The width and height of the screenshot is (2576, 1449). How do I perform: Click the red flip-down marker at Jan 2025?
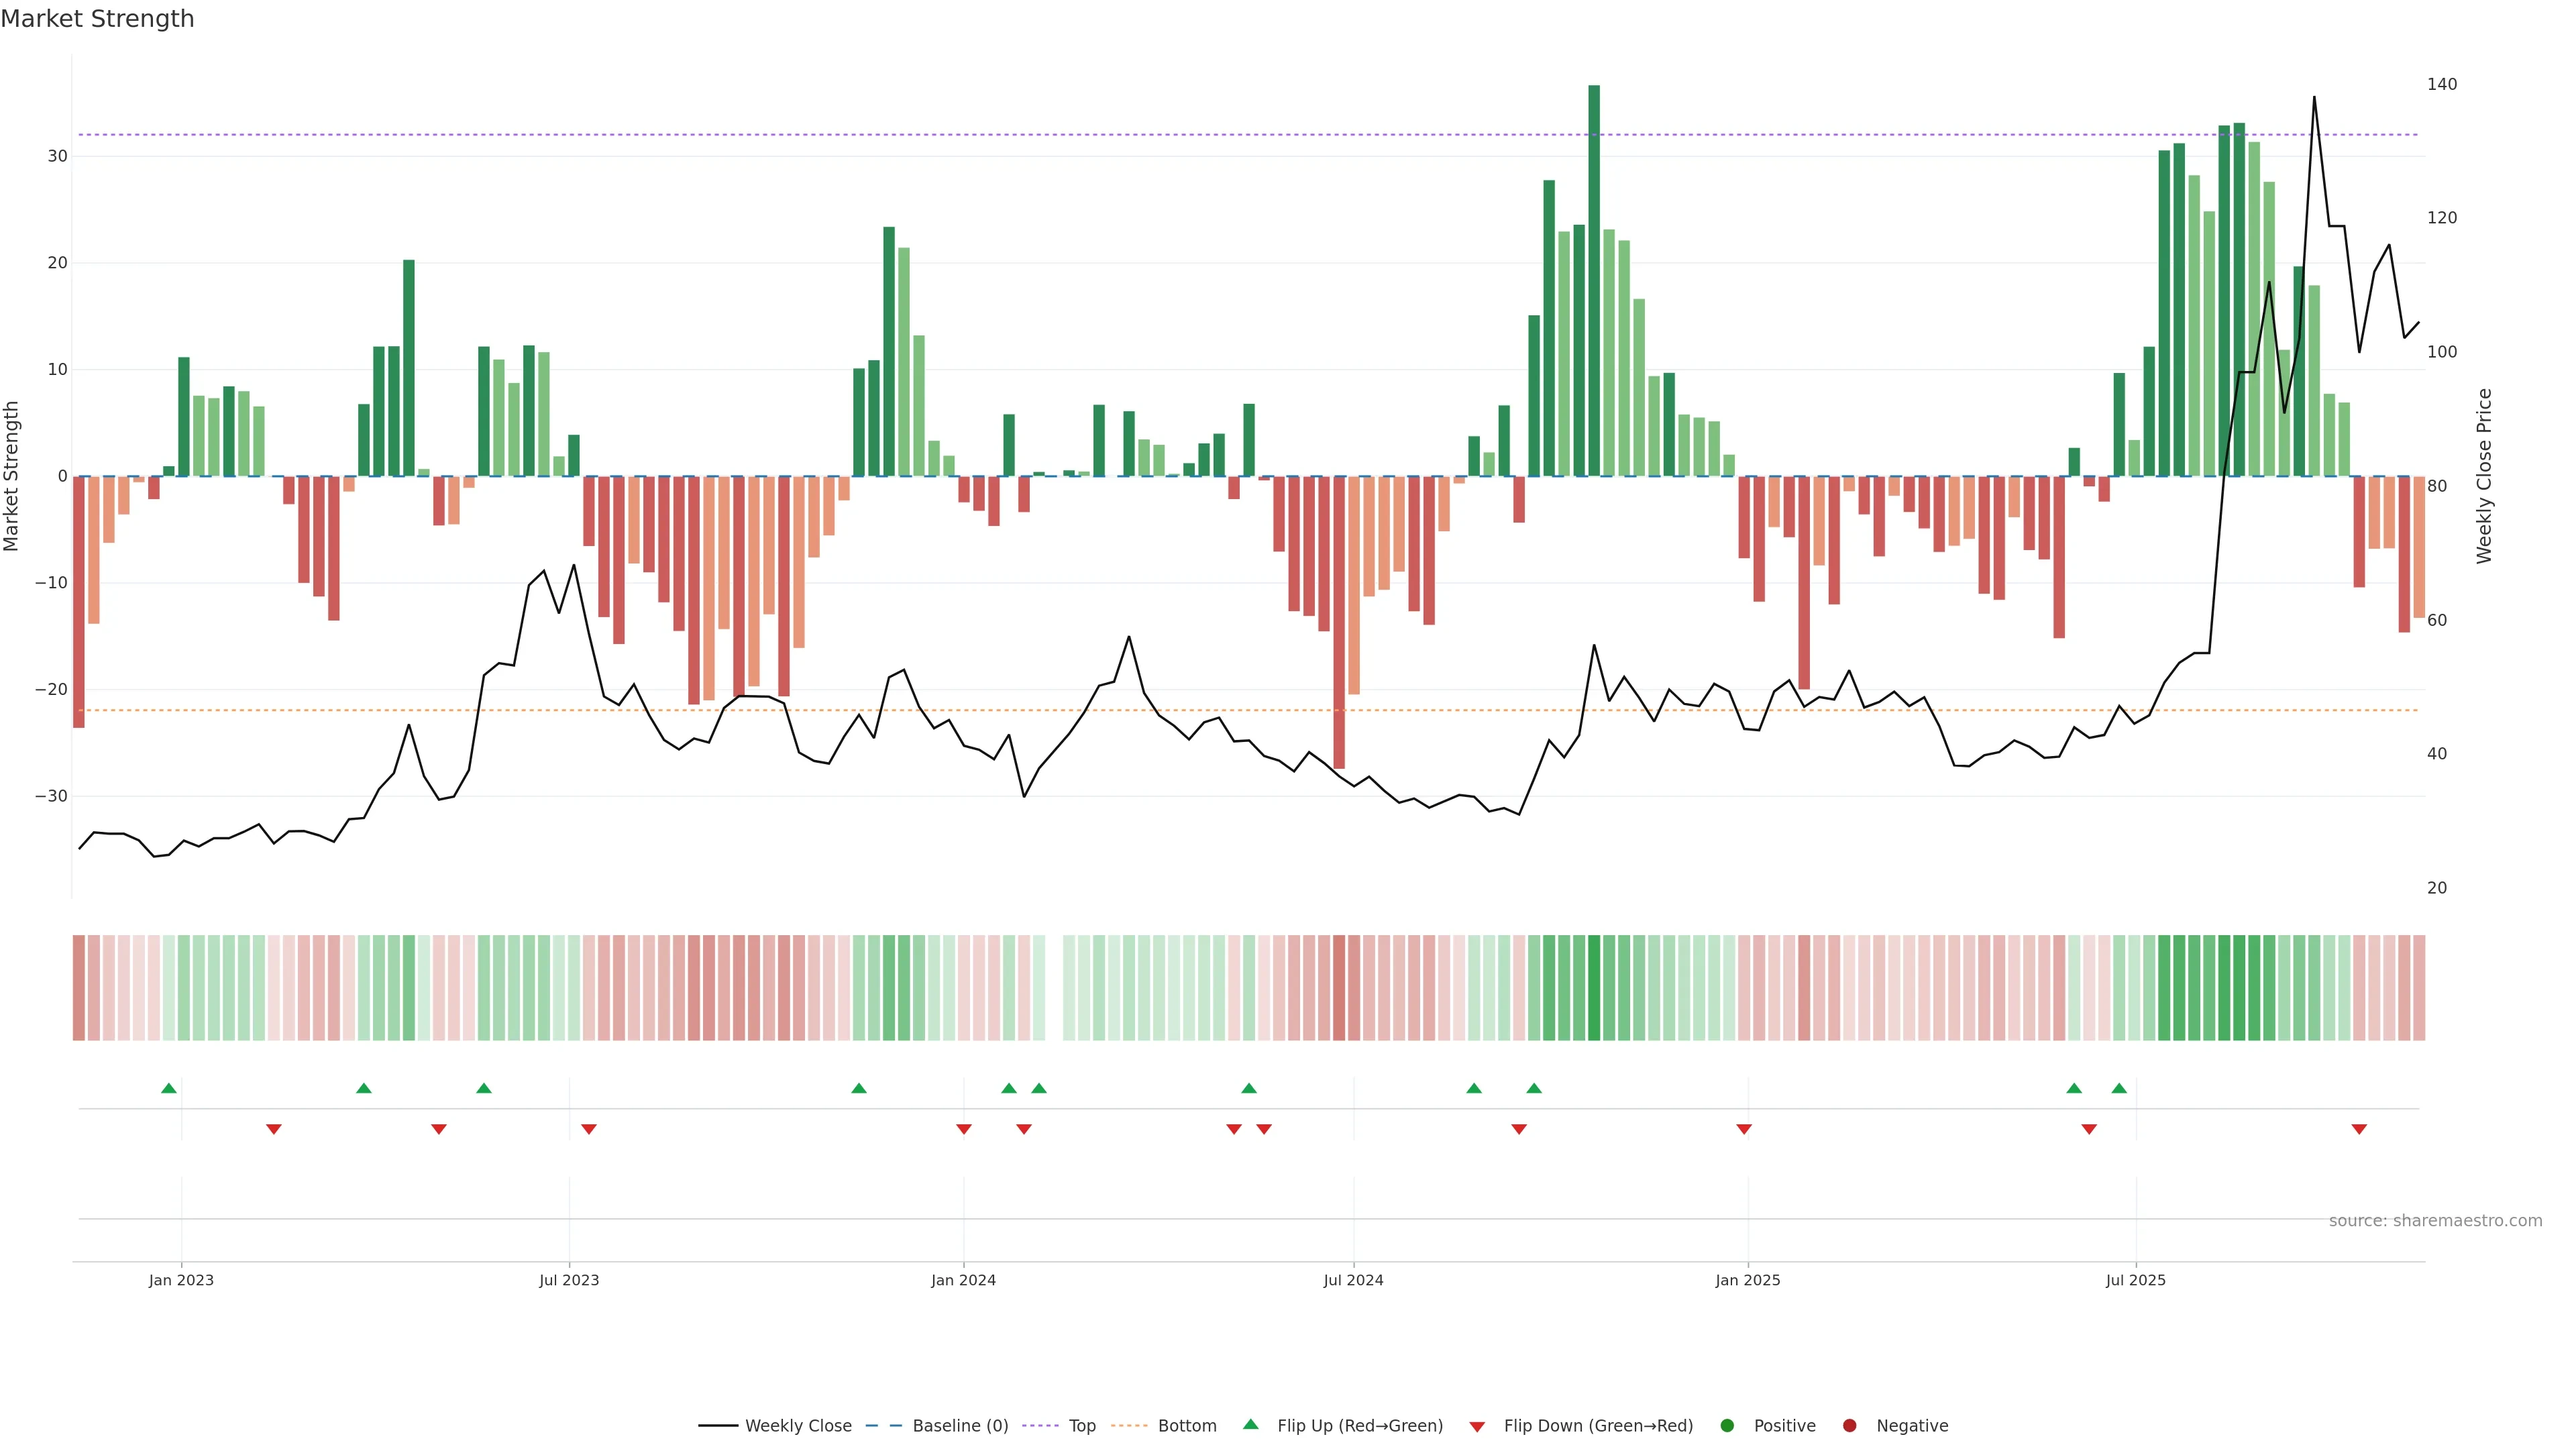(1744, 1129)
